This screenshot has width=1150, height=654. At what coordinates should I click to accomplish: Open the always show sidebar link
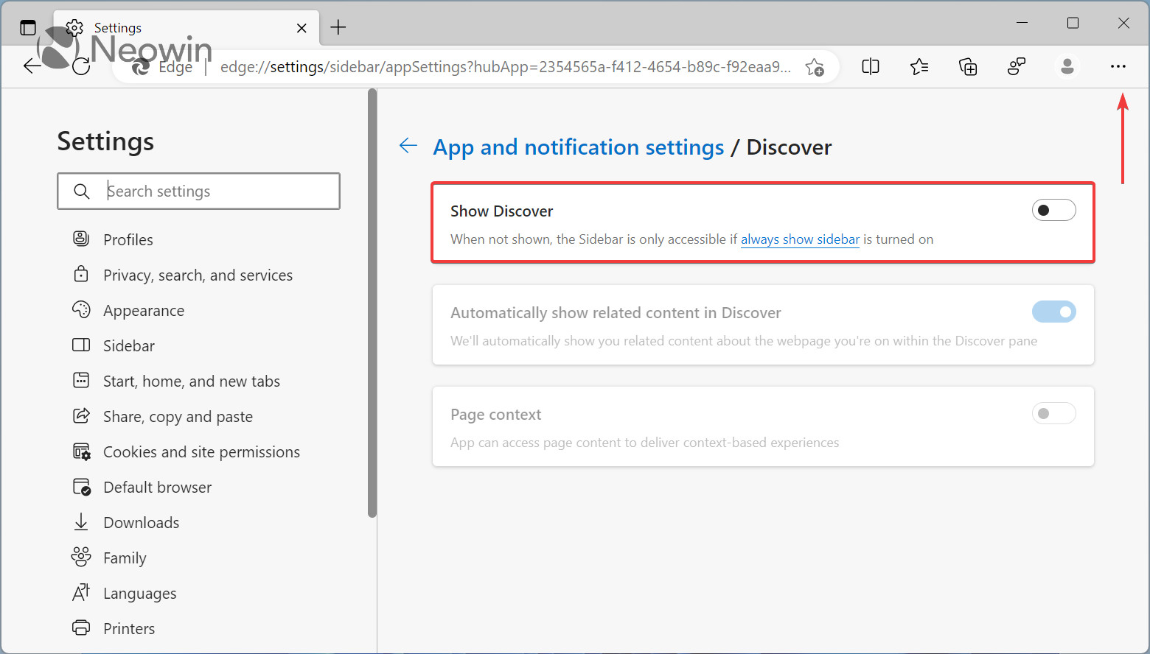pyautogui.click(x=800, y=239)
